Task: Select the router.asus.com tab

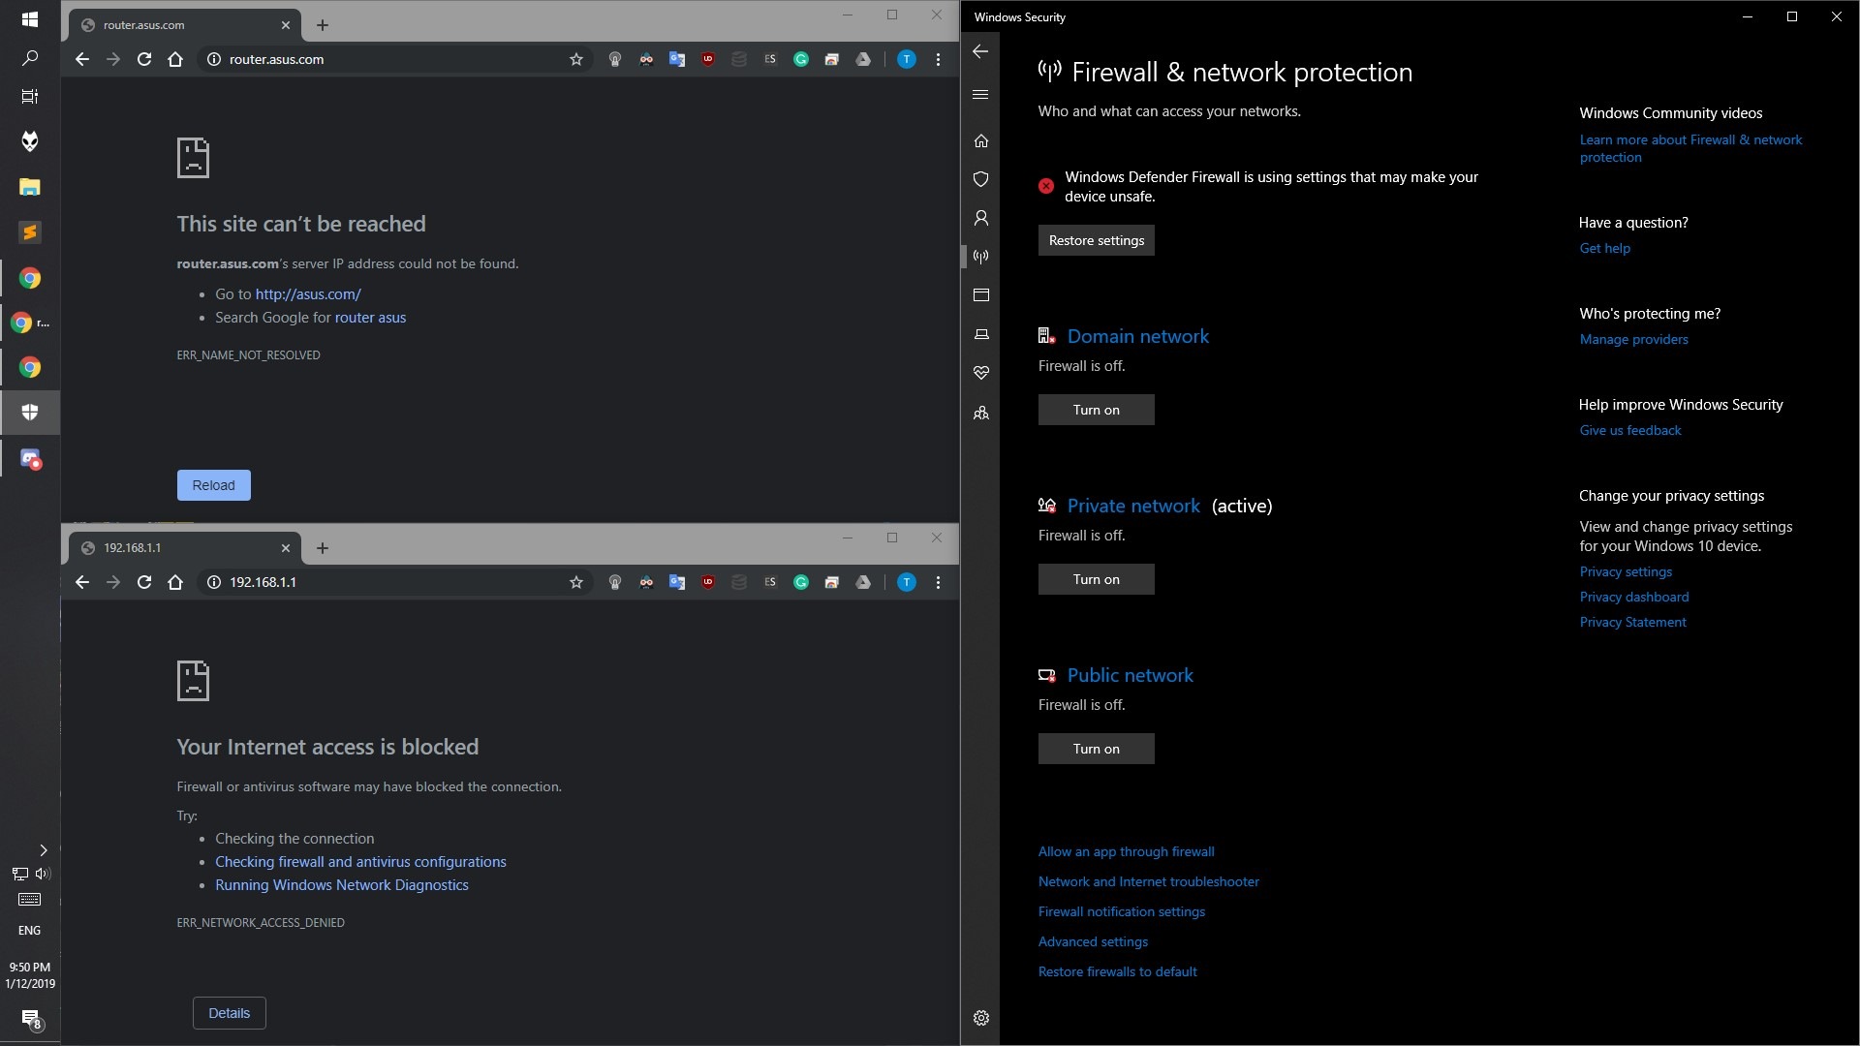Action: 184,25
